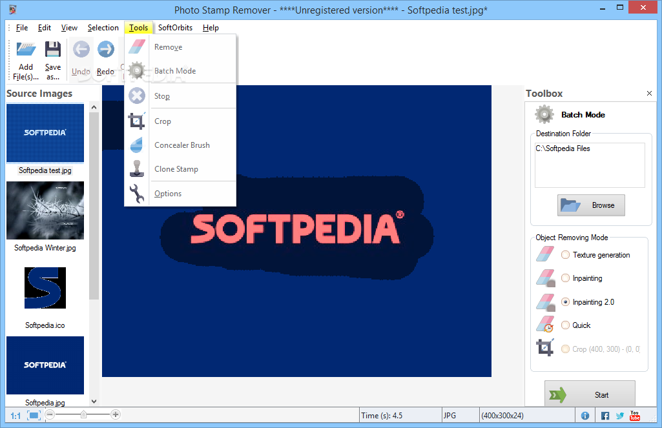This screenshot has height=428, width=662.
Task: Click the X icon beside Stop
Action: pyautogui.click(x=137, y=96)
